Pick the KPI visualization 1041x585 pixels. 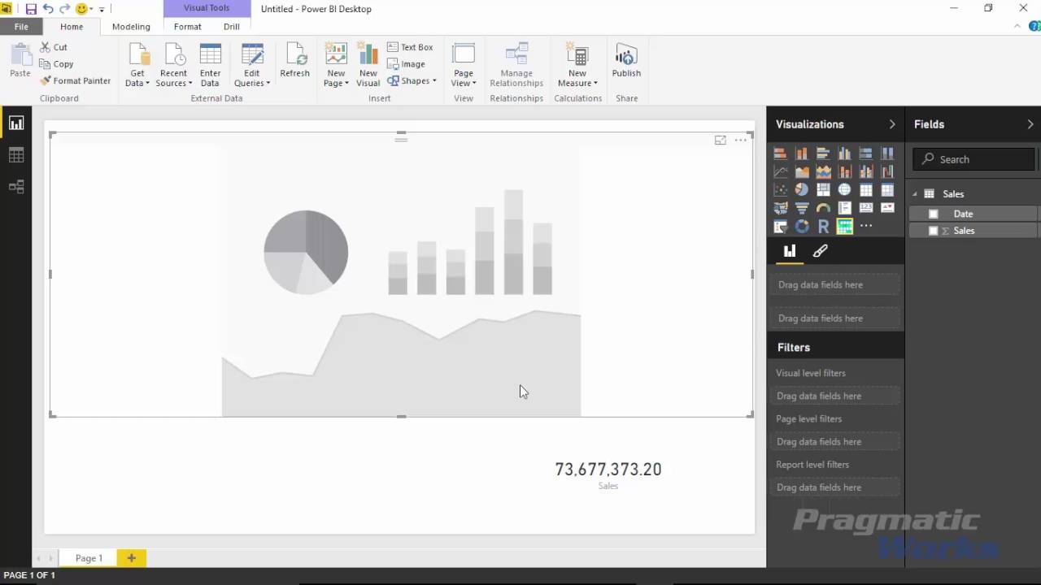click(887, 208)
